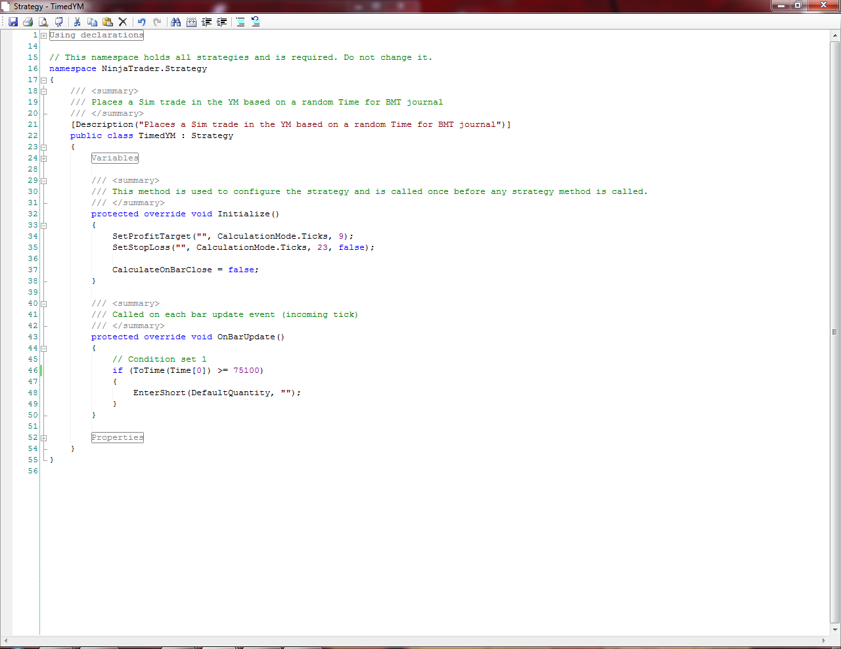The width and height of the screenshot is (841, 649).
Task: Expand the Using declarations region toggle
Action: pos(44,36)
